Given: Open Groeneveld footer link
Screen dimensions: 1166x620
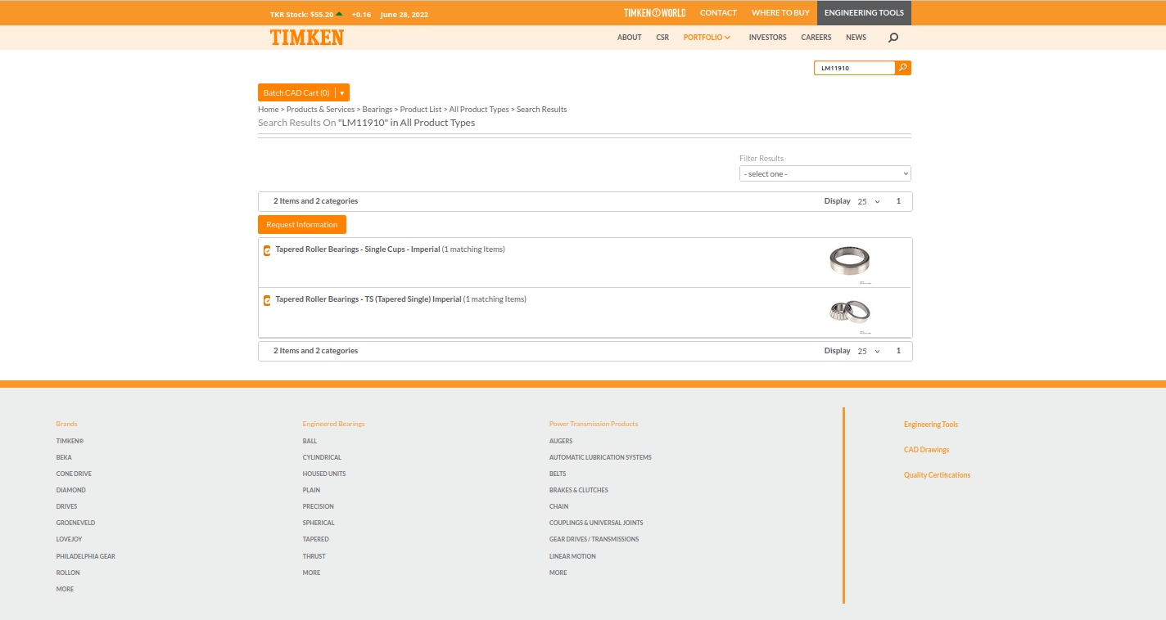Looking at the screenshot, I should pos(76,523).
